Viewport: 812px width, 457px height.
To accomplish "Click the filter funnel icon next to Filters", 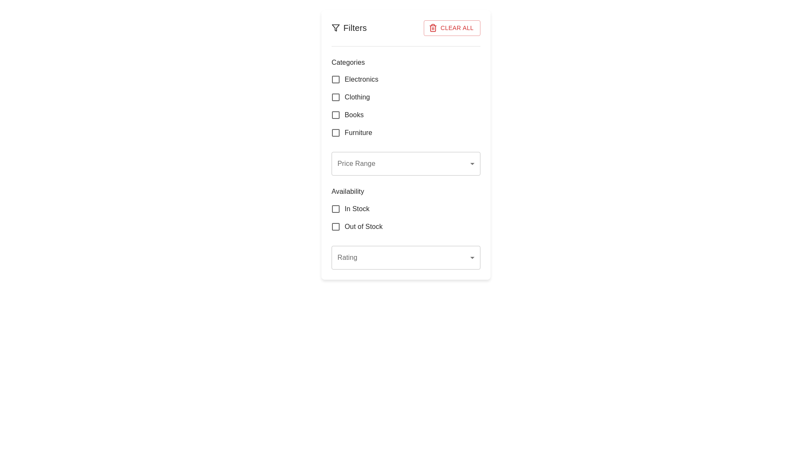I will coord(336,28).
